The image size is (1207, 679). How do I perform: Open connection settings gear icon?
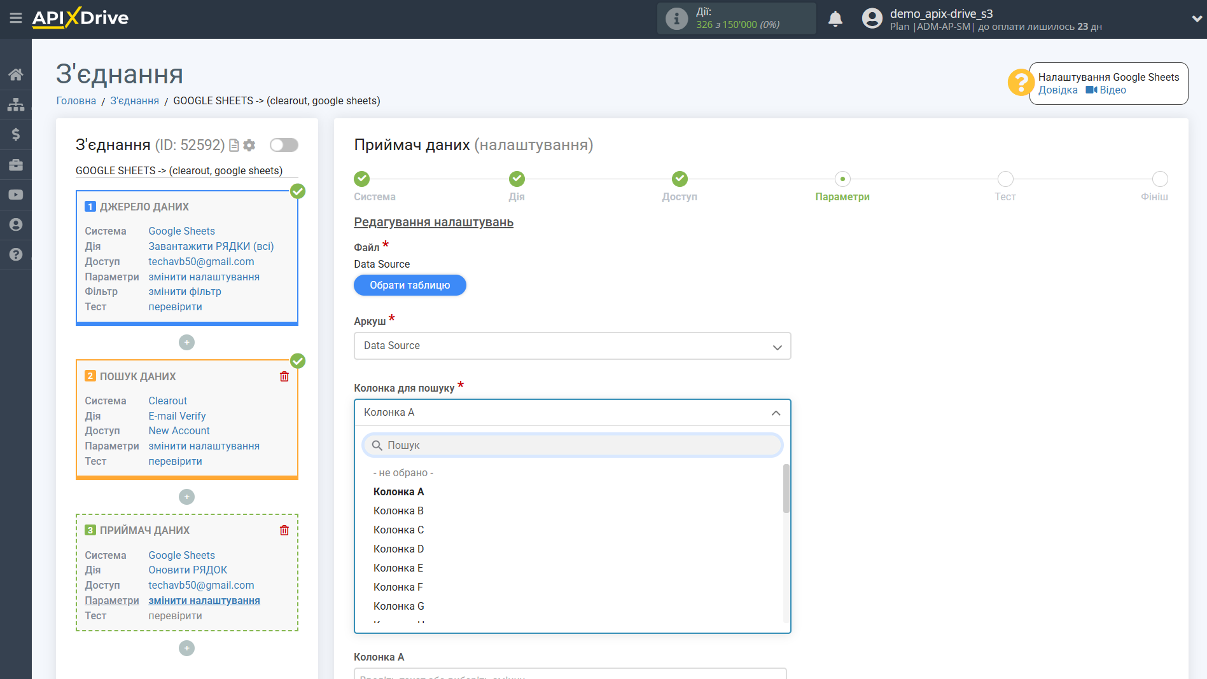pos(249,146)
